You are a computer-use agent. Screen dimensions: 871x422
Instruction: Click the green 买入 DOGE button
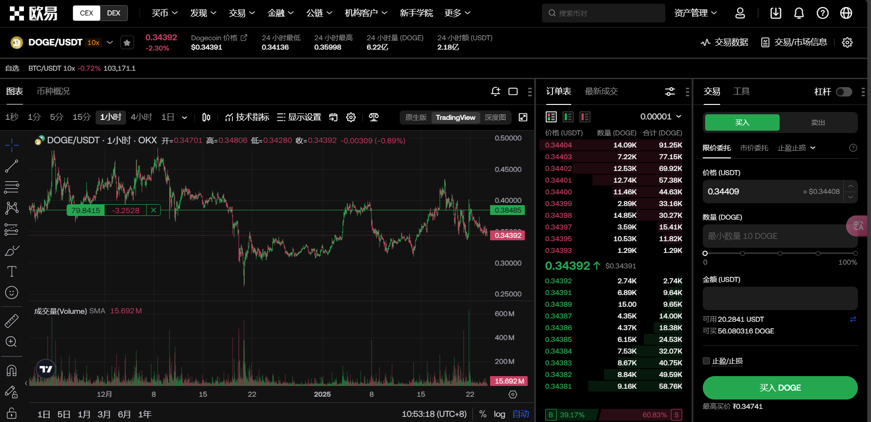(780, 388)
